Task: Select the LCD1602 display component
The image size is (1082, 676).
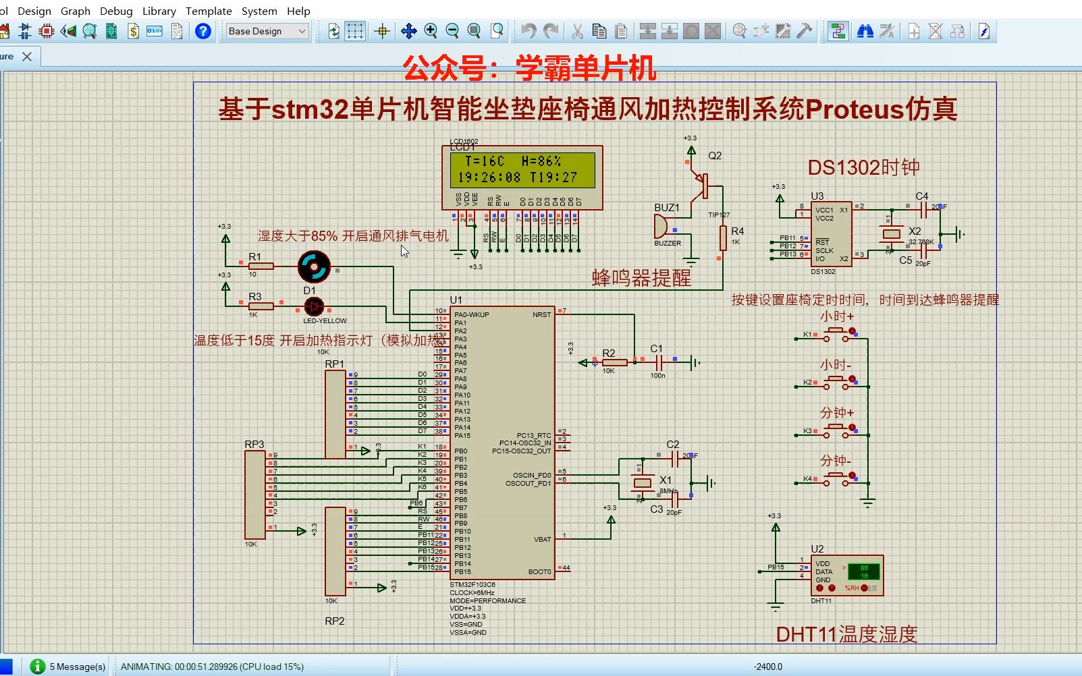Action: click(x=522, y=177)
